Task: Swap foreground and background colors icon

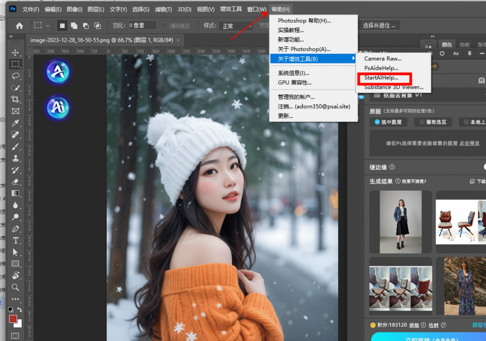Action: [x=19, y=310]
